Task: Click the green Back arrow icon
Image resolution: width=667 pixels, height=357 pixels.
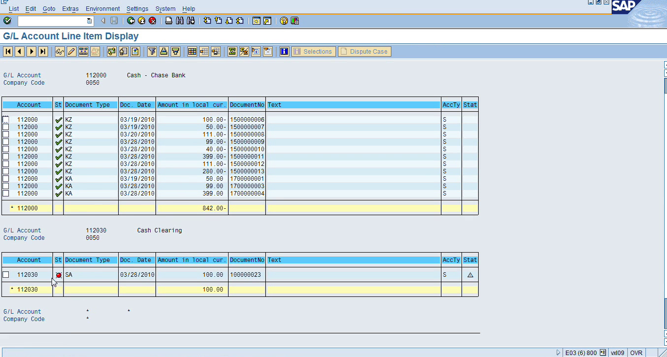Action: click(x=131, y=21)
